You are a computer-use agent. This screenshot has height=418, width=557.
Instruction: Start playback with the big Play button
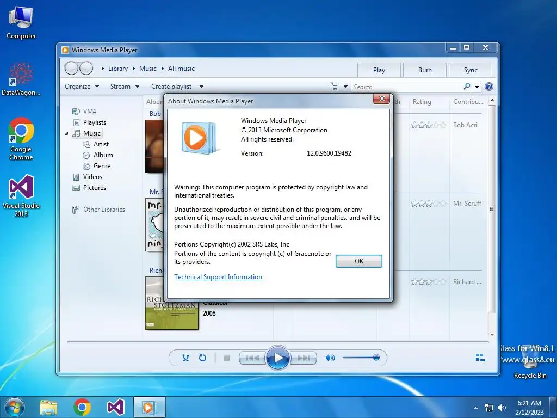pos(278,358)
